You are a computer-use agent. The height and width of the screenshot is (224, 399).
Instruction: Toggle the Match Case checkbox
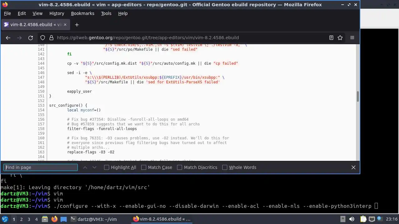point(144,167)
